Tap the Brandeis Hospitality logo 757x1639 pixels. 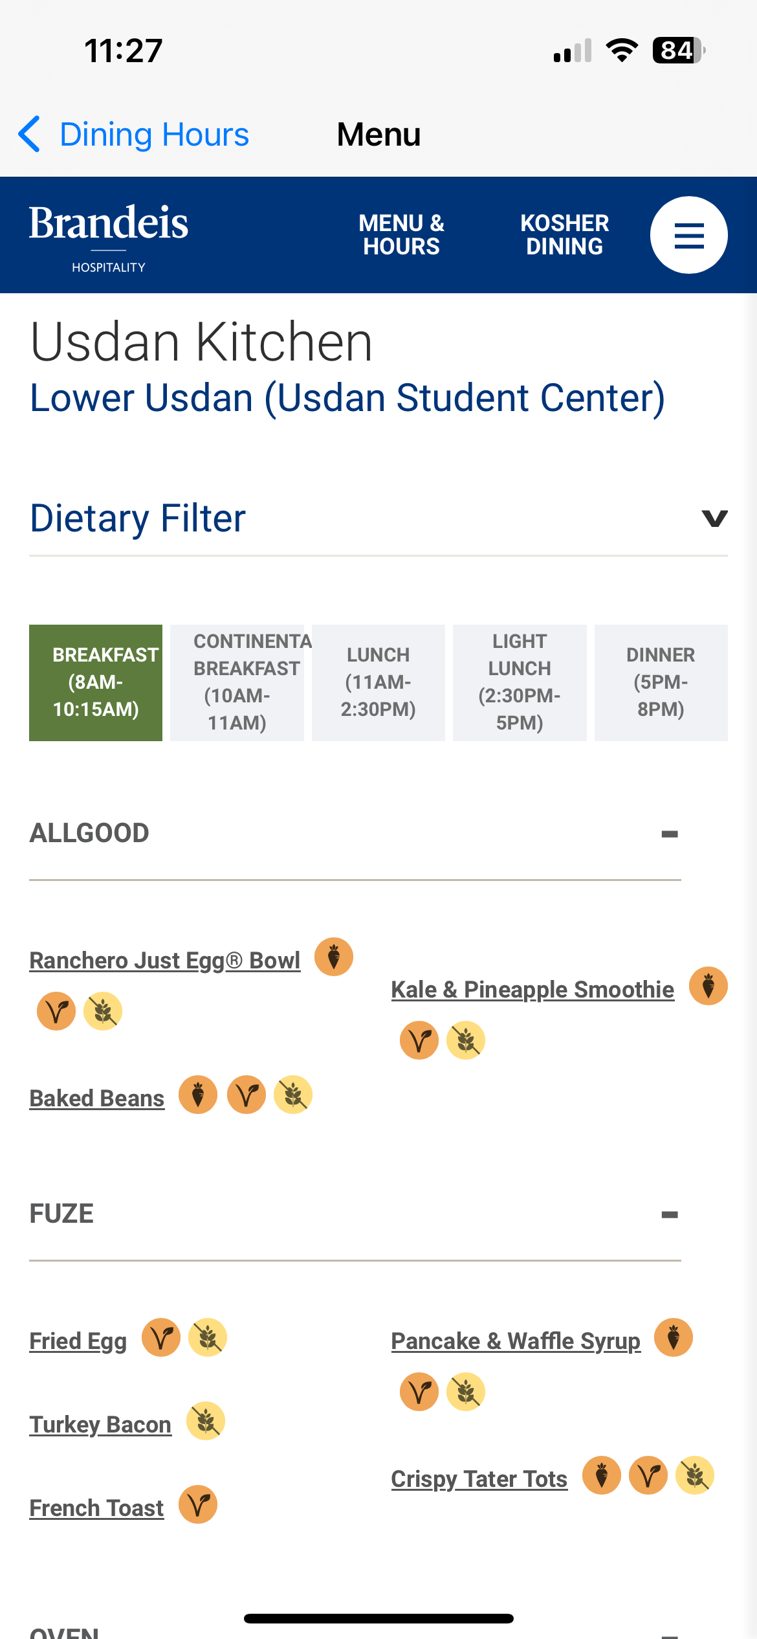pos(109,238)
